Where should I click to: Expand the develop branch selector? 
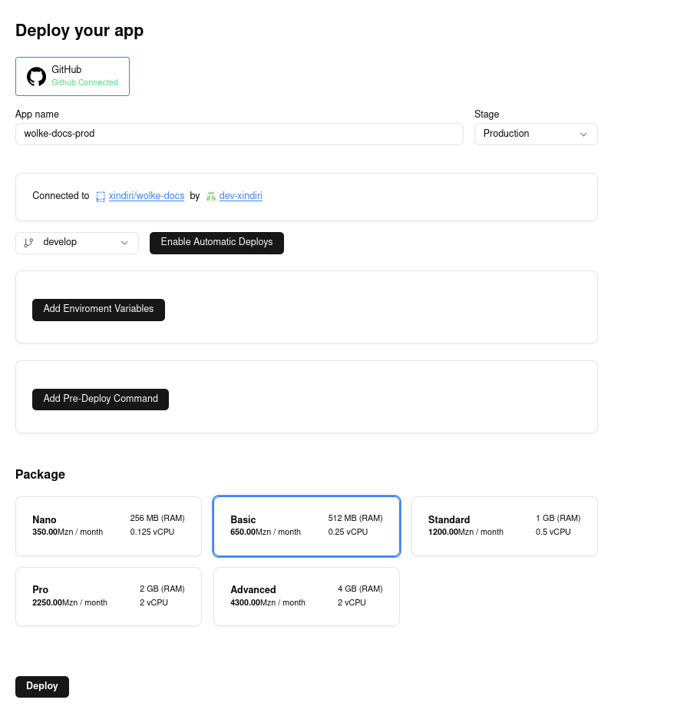(x=77, y=243)
